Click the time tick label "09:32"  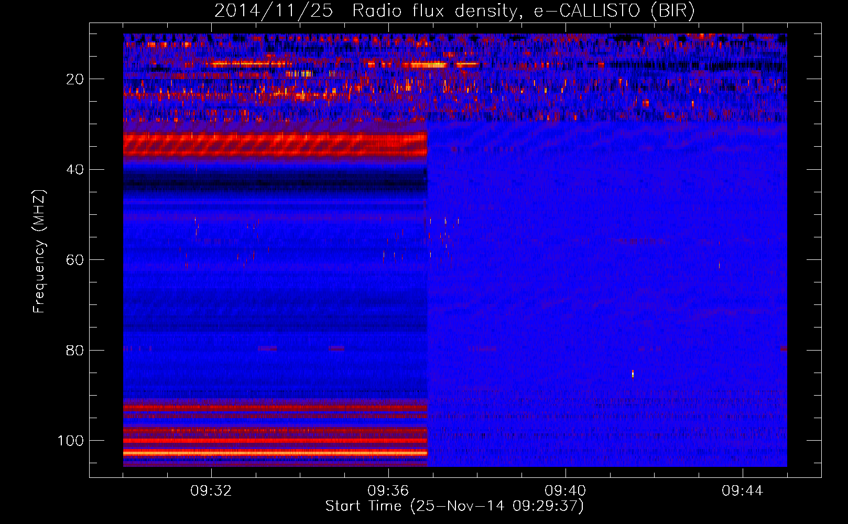(x=211, y=491)
